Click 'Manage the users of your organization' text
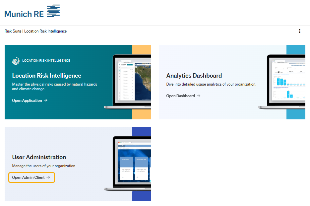Image resolution: width=310 pixels, height=206 pixels. coord(44,166)
